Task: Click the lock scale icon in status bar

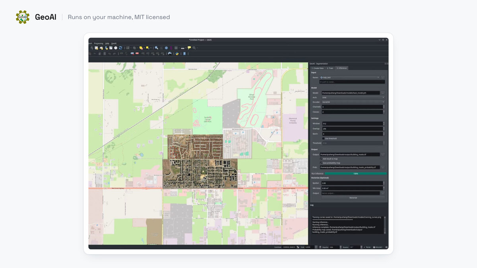Action: point(320,247)
